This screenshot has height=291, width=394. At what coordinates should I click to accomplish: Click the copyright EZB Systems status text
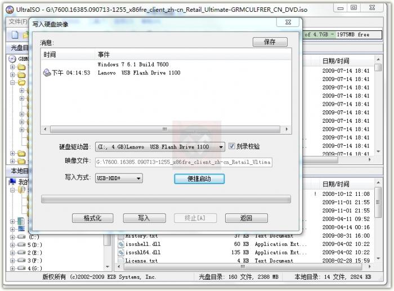[x=99, y=277]
